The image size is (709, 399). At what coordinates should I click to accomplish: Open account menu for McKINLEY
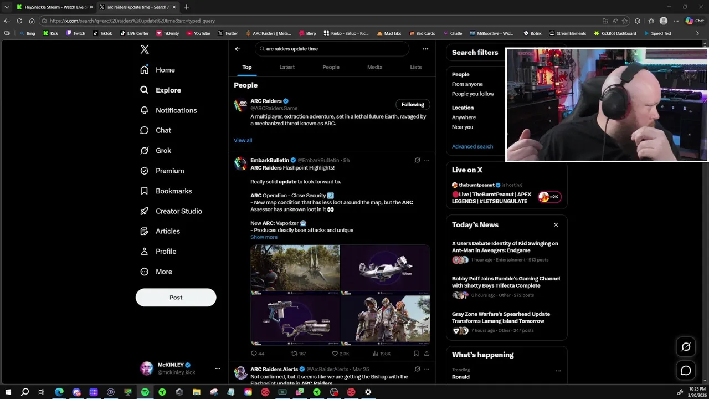(x=181, y=369)
